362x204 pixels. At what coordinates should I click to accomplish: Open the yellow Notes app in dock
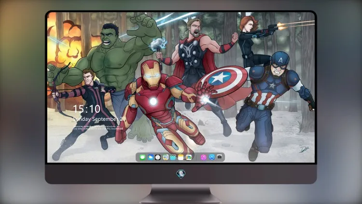[181, 158]
